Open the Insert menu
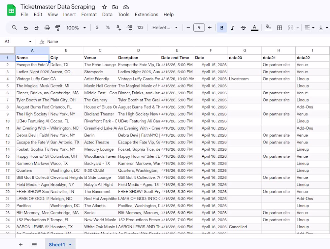 (x=69, y=15)
